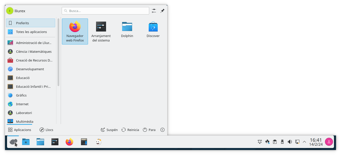Open notifications bell in system tray
Screen dimensions: 341x155
click(x=260, y=142)
